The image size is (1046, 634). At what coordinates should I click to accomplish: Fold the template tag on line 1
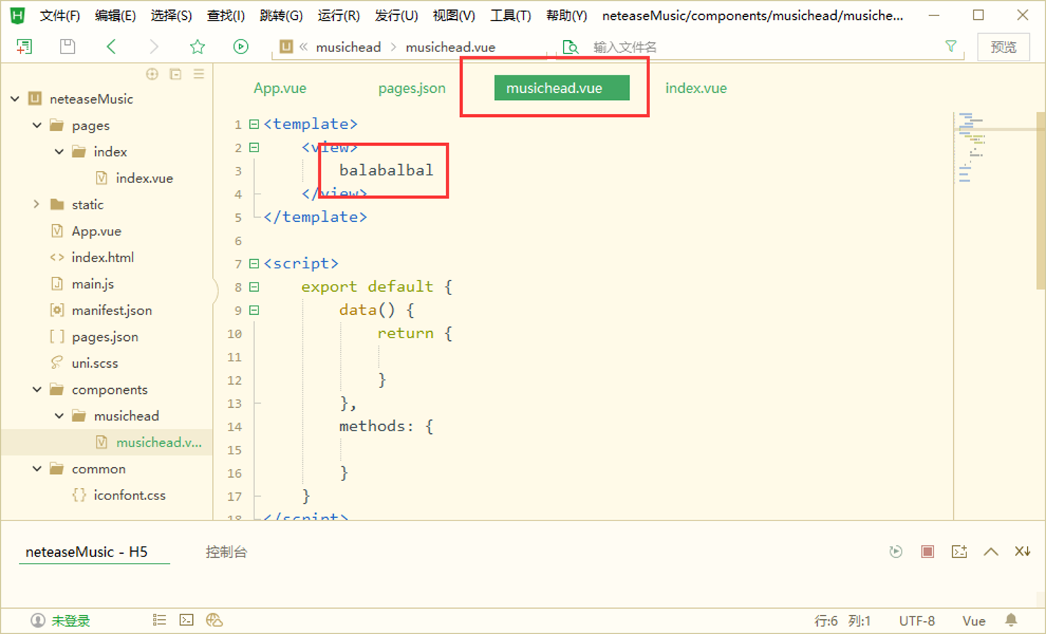point(254,124)
